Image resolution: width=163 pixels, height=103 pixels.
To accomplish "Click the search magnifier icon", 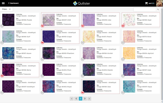I will tap(158, 10).
